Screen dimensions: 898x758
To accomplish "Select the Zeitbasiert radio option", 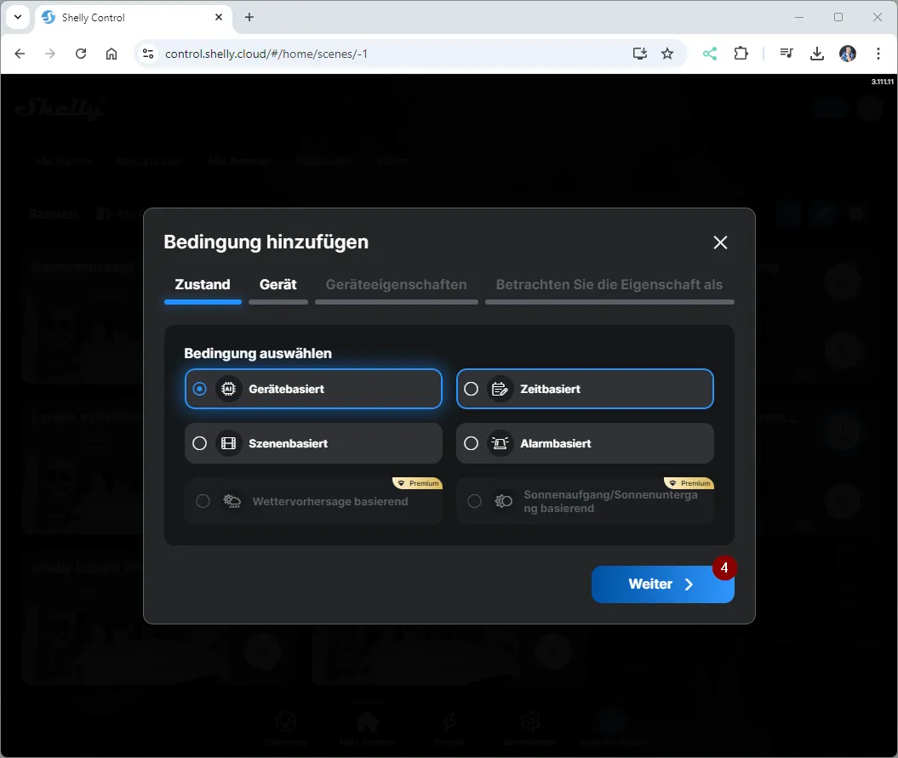I will pos(472,389).
